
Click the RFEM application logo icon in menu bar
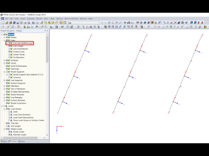[2, 19]
